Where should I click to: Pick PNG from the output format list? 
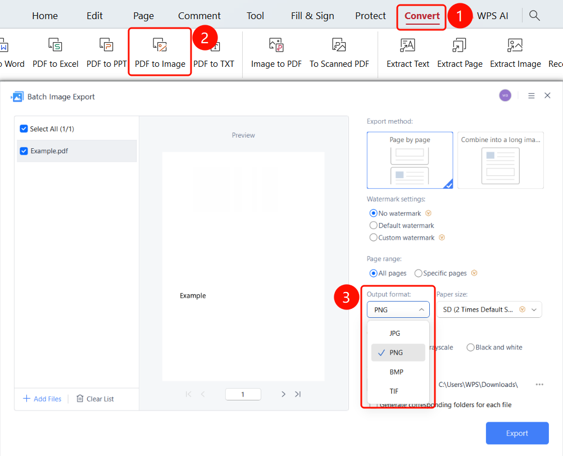click(x=398, y=353)
